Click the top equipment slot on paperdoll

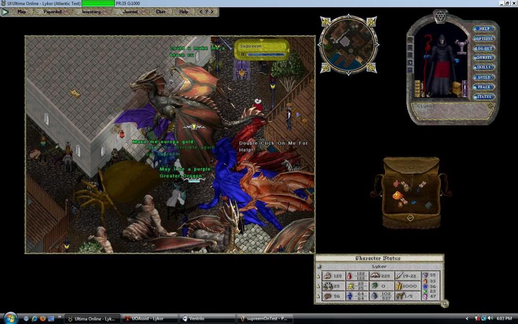tap(410, 40)
